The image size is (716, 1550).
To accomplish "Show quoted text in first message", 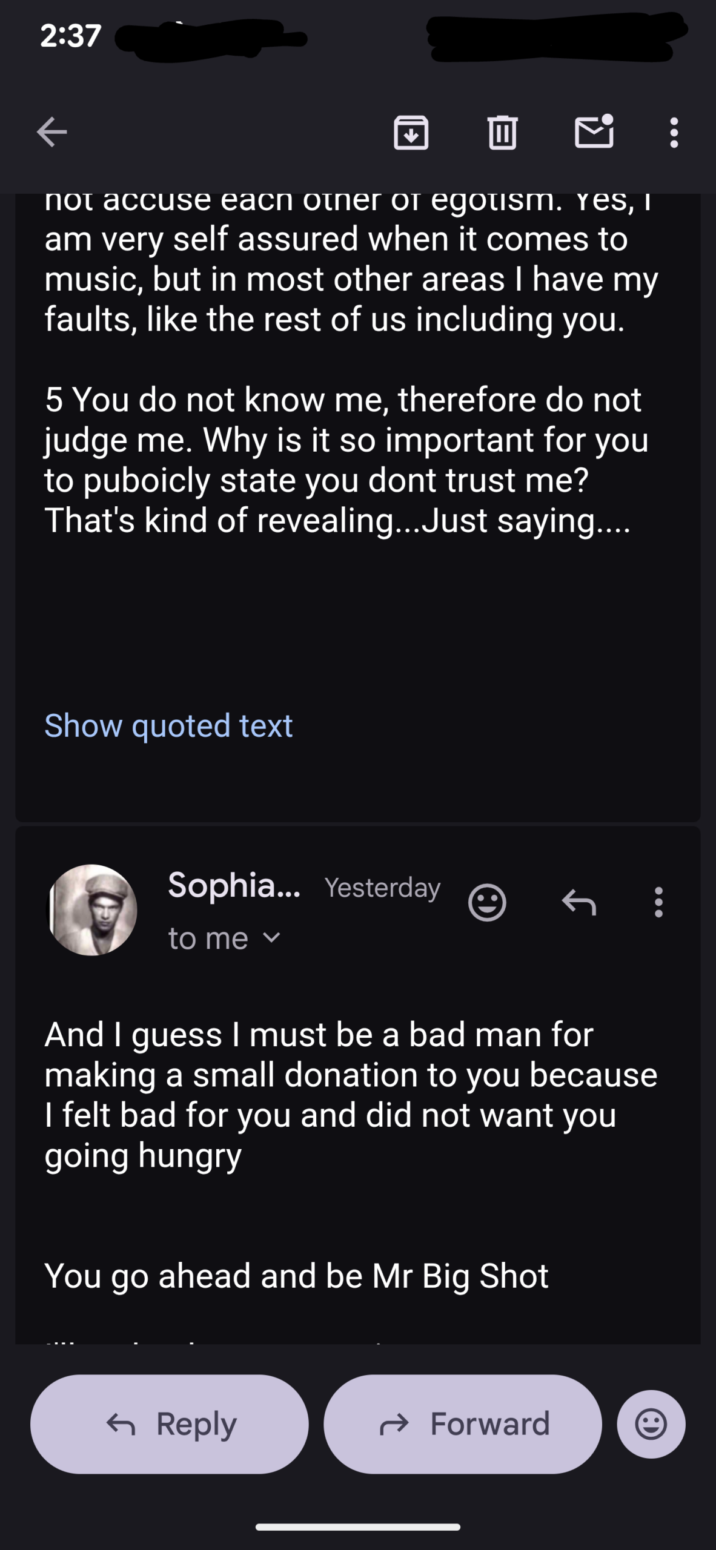I will click(168, 725).
